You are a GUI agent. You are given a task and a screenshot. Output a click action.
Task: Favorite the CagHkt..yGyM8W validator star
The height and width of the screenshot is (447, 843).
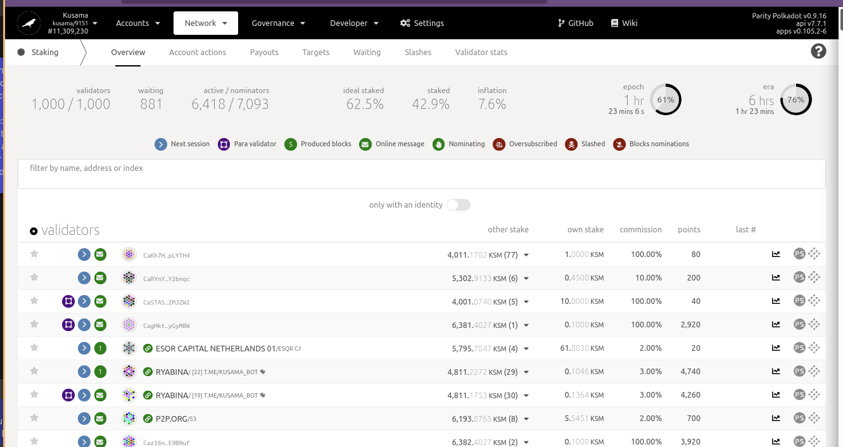(34, 324)
